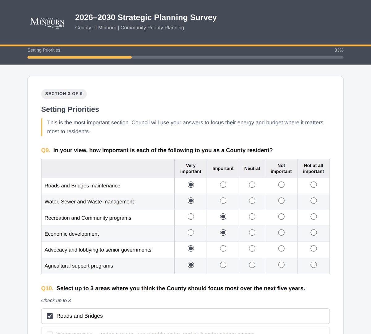The height and width of the screenshot is (334, 371).
Task: Select Not at all important for Recreation and Community
Action: pos(313,216)
